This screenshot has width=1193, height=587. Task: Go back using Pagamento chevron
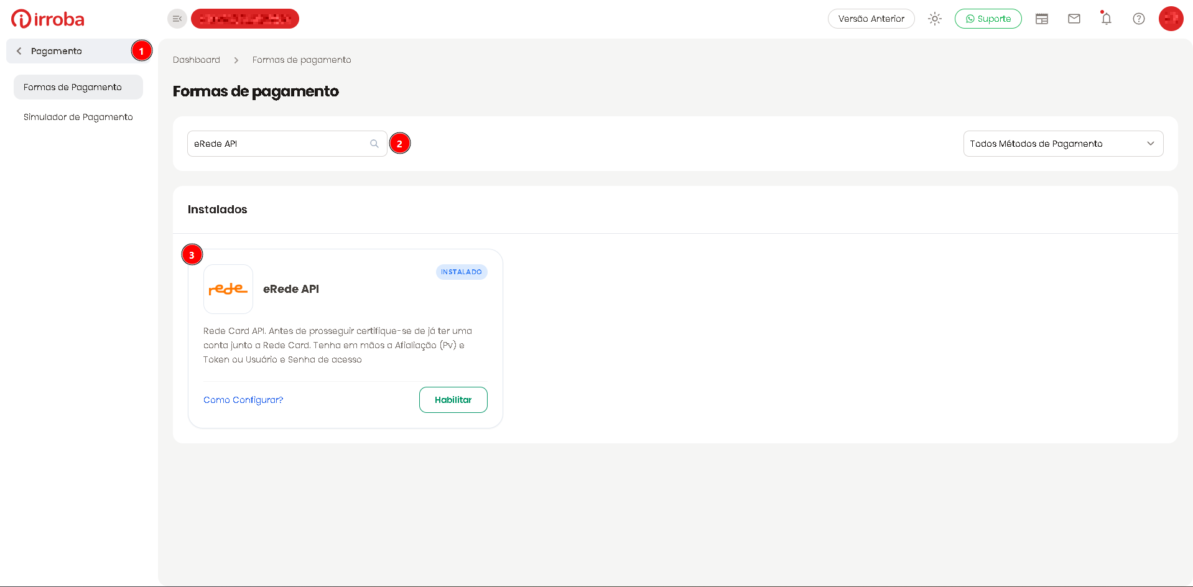[x=19, y=51]
